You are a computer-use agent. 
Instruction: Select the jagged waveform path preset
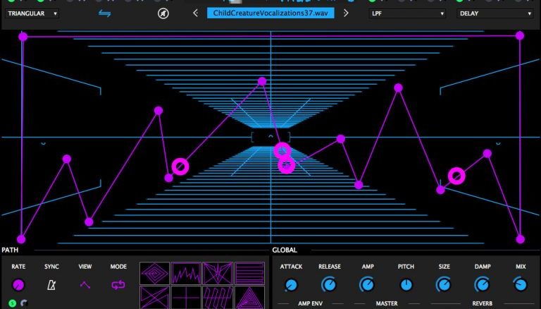tap(186, 273)
